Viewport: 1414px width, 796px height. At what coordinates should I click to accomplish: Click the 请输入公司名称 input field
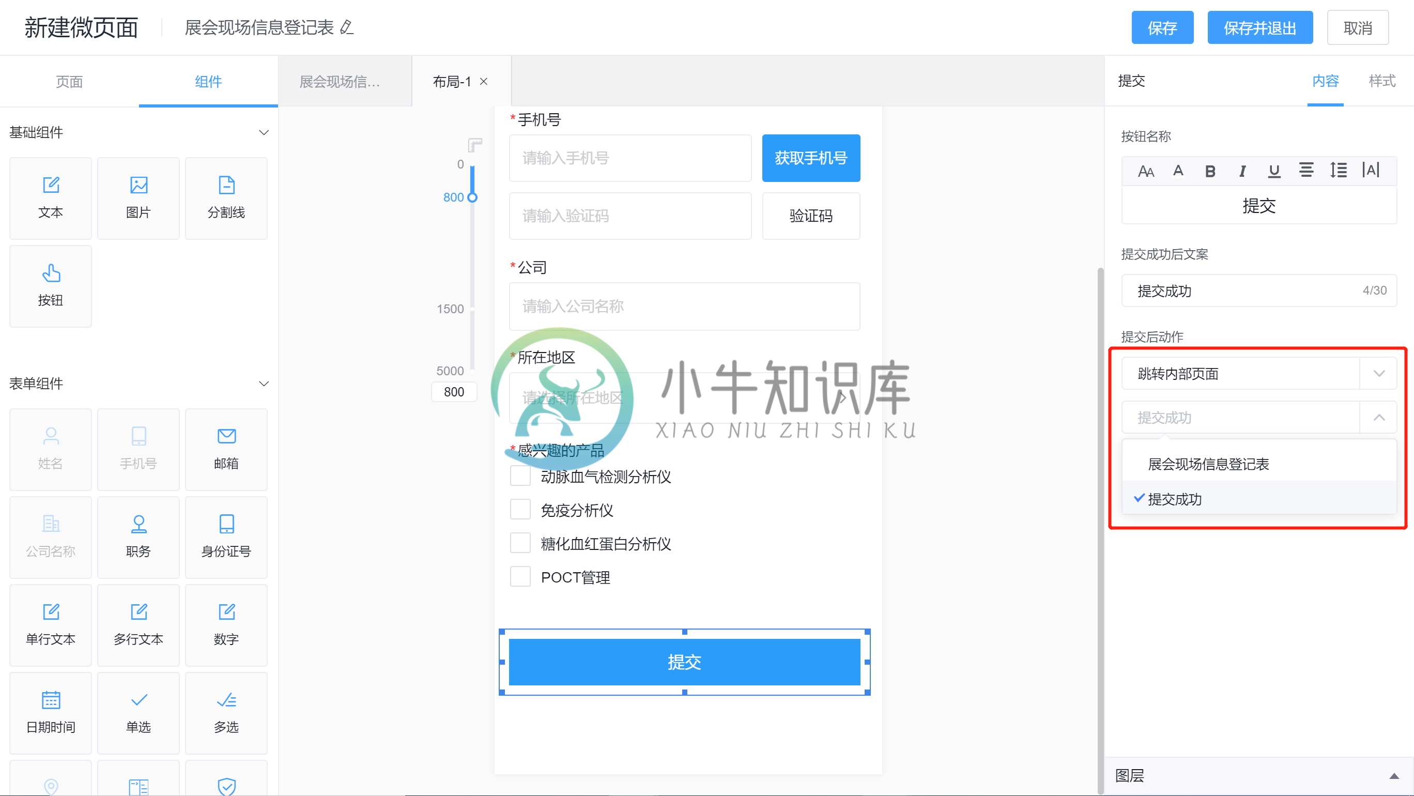pos(684,307)
